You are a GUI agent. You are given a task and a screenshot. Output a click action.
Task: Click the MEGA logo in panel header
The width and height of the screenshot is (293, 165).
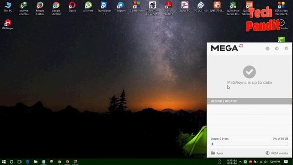[224, 48]
